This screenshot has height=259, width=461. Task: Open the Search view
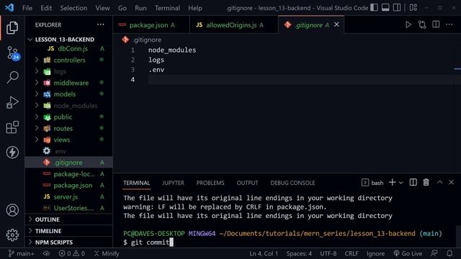[12, 78]
